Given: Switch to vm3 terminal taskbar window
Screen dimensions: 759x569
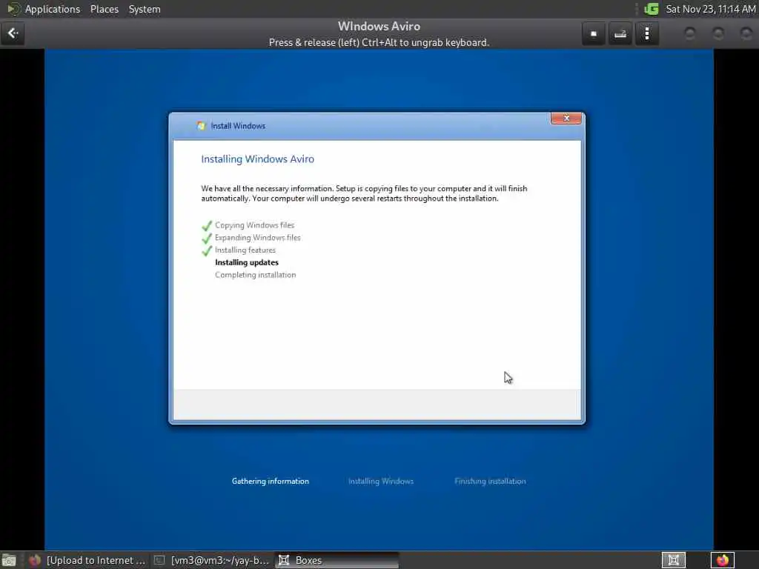Looking at the screenshot, I should coord(211,560).
